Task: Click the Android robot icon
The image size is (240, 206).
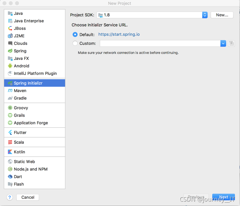Action: [x=10, y=66]
